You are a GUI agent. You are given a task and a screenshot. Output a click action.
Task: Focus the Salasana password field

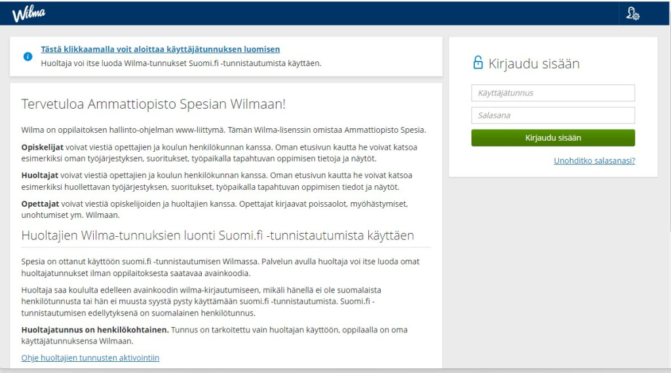(x=553, y=115)
